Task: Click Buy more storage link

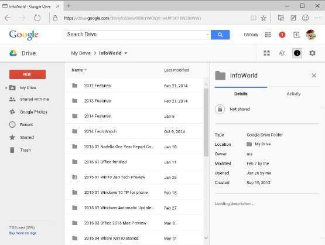Action: pos(23,233)
